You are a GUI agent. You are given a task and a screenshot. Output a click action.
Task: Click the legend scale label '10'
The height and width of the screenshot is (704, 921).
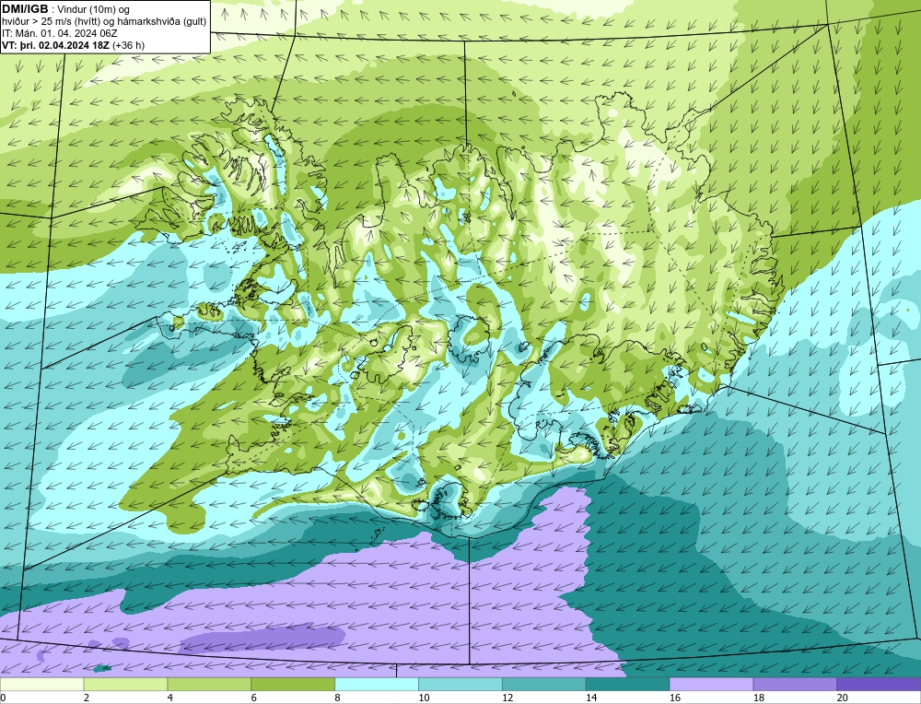[x=424, y=698]
